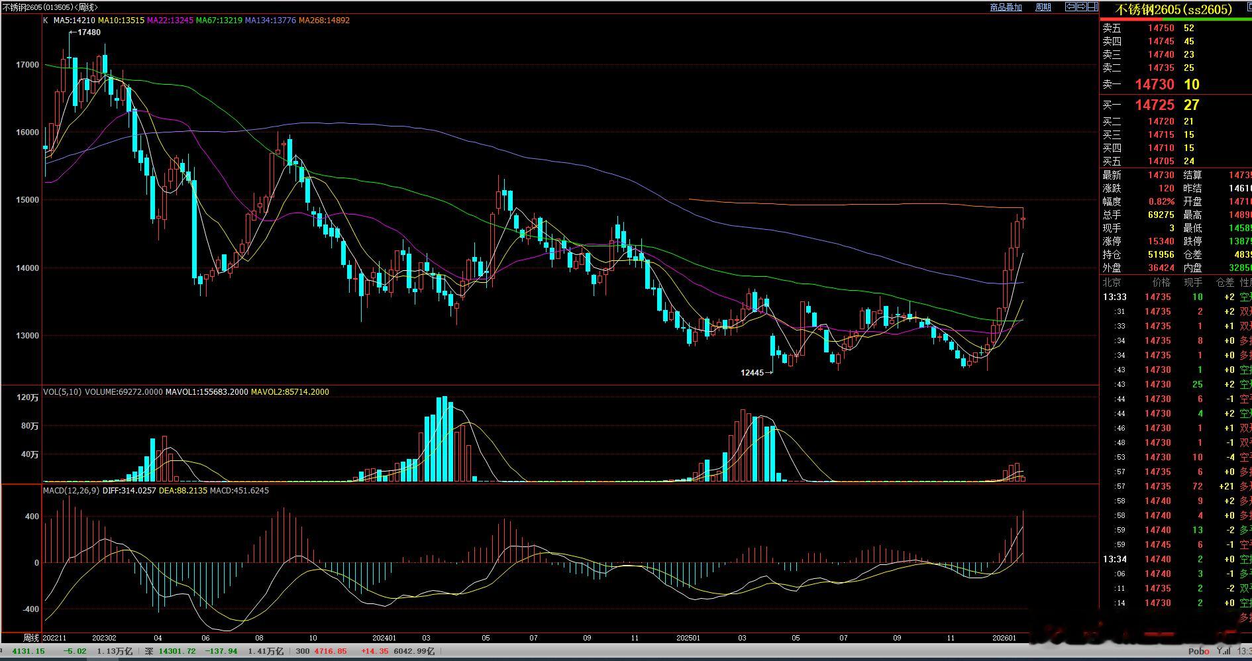Click the MA67:13219 indicator label
The height and width of the screenshot is (661, 1252).
coord(219,21)
